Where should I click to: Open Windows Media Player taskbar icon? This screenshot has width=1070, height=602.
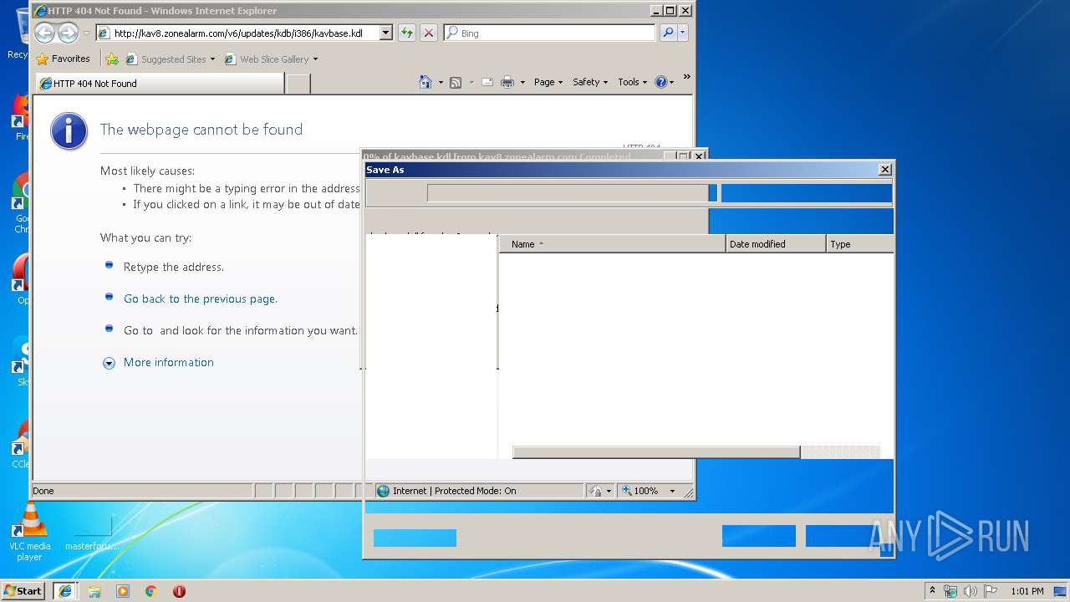(x=123, y=590)
